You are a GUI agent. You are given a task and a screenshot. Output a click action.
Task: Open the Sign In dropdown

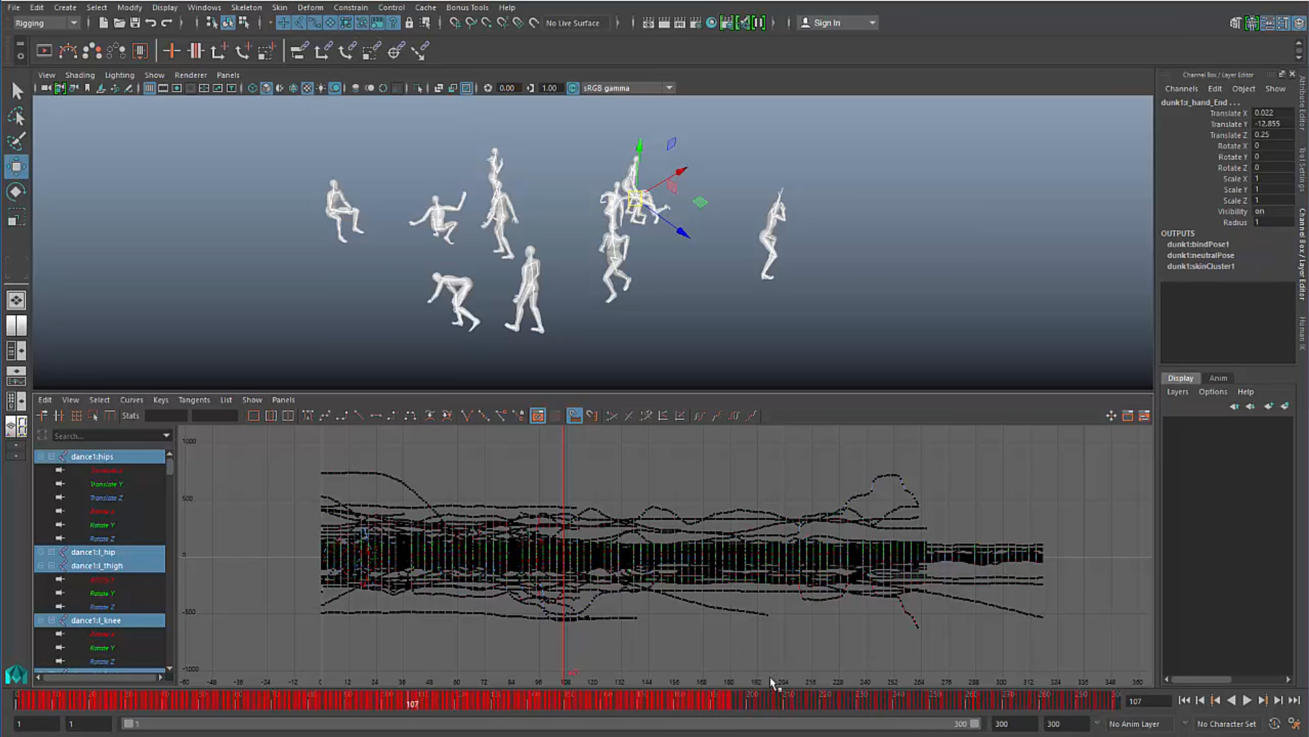pyautogui.click(x=838, y=23)
